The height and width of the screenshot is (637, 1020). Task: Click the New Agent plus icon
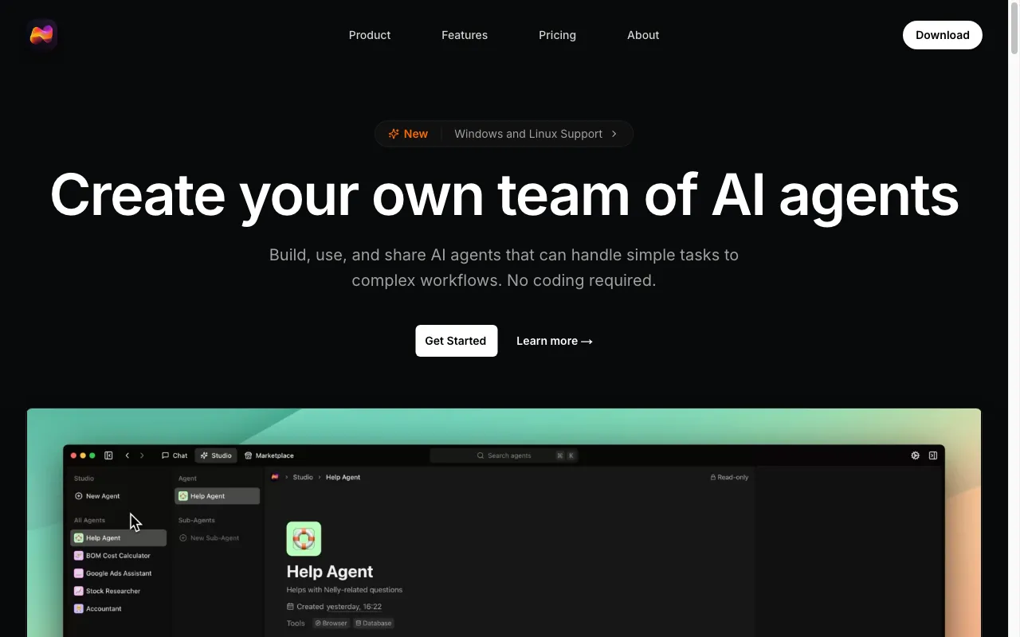79,496
